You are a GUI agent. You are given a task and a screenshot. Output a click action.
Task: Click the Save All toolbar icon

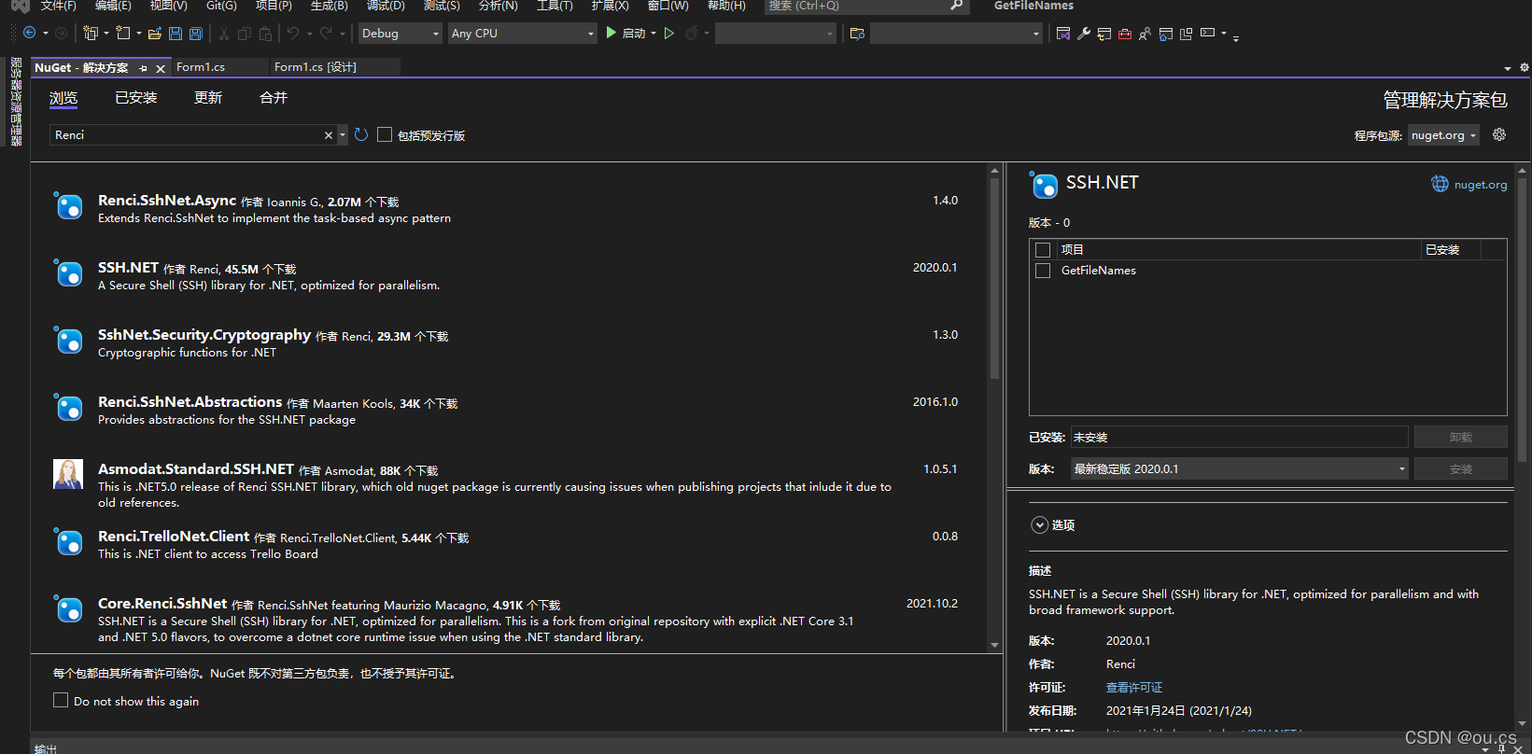click(x=196, y=34)
